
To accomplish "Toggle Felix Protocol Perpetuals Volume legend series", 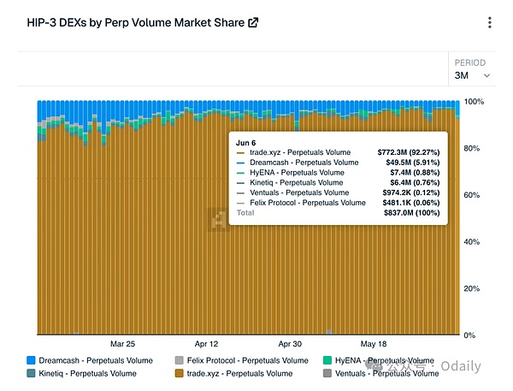I will (242, 360).
